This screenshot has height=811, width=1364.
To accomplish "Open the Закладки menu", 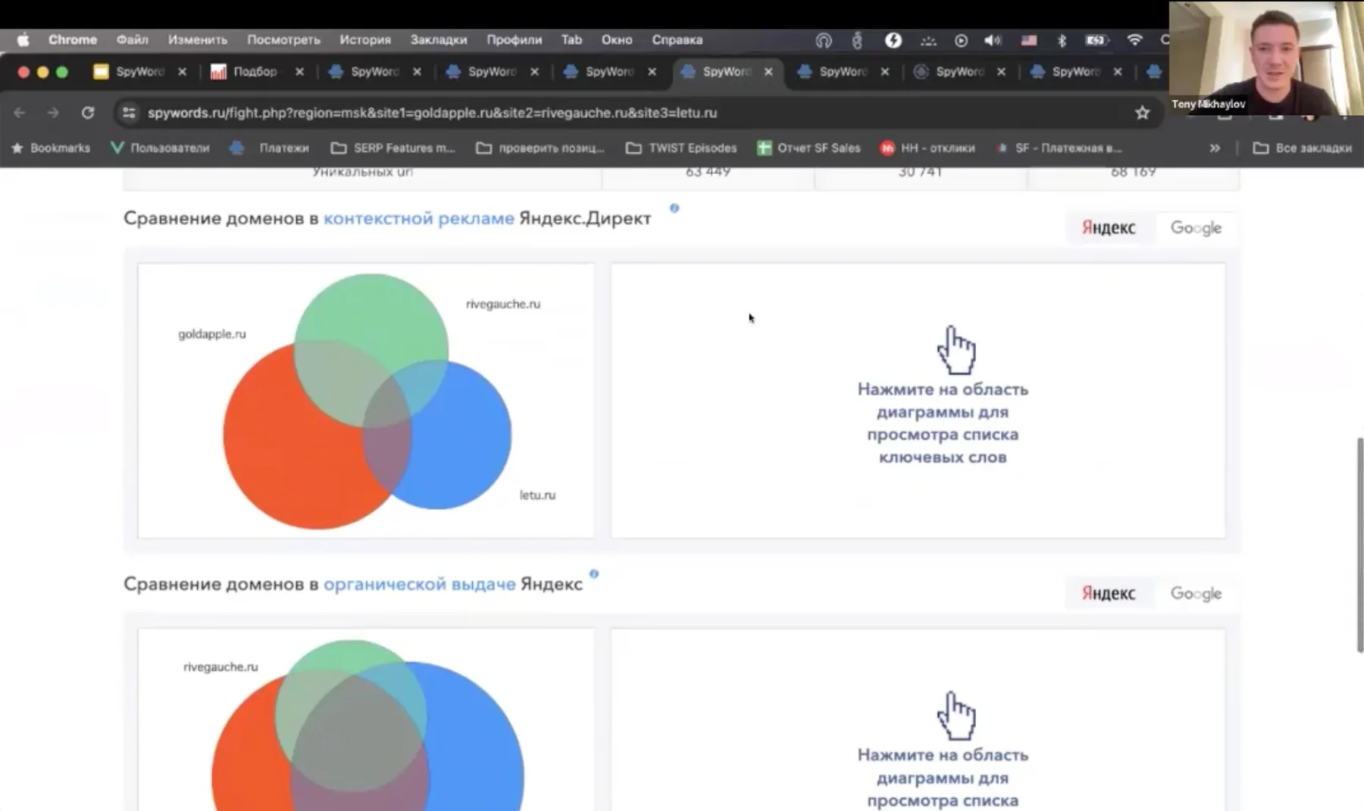I will (439, 40).
